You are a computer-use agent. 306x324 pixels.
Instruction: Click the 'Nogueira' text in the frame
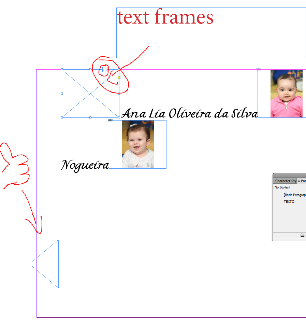(x=85, y=165)
